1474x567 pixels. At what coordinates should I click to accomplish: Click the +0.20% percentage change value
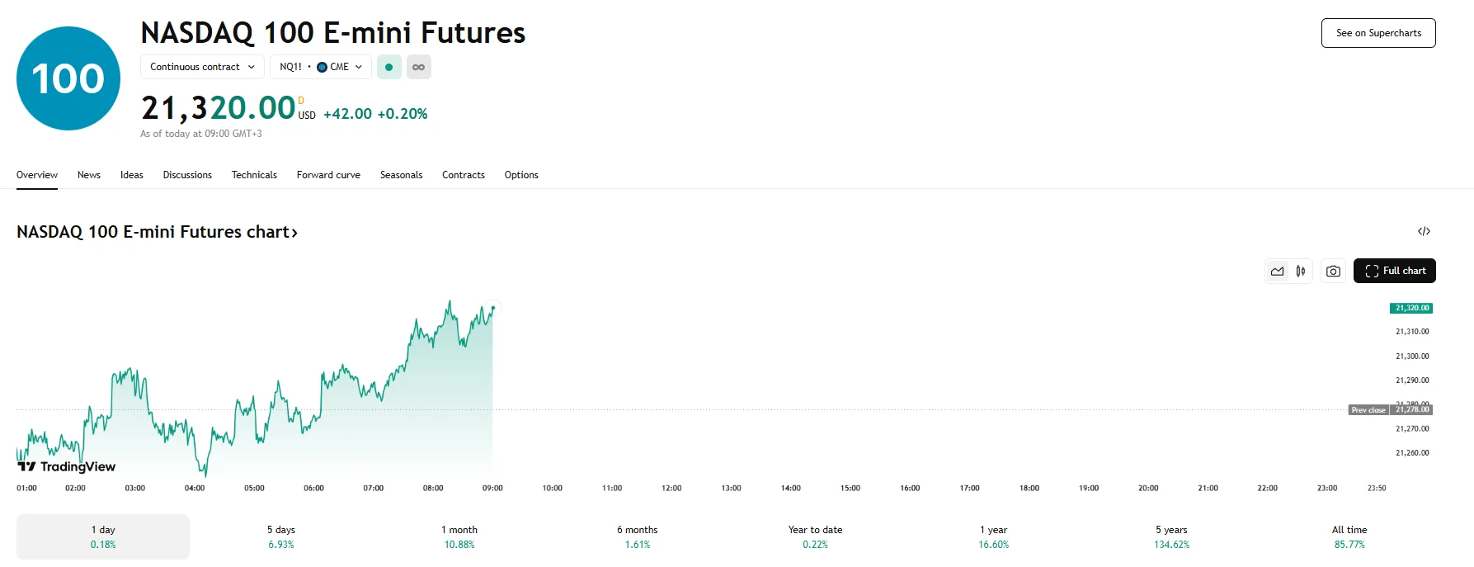(403, 114)
